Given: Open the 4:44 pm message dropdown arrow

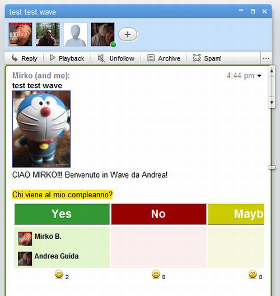Looking at the screenshot, I should pyautogui.click(x=259, y=76).
